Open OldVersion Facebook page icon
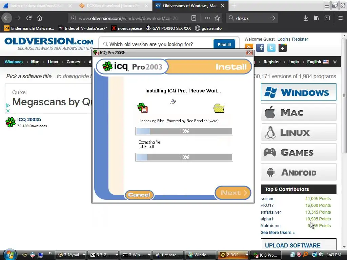Image resolution: width=347 pixels, height=260 pixels. pyautogui.click(x=260, y=48)
